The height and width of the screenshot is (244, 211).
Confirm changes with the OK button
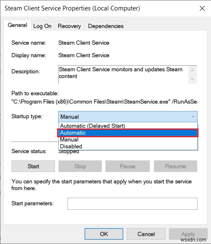point(104,234)
